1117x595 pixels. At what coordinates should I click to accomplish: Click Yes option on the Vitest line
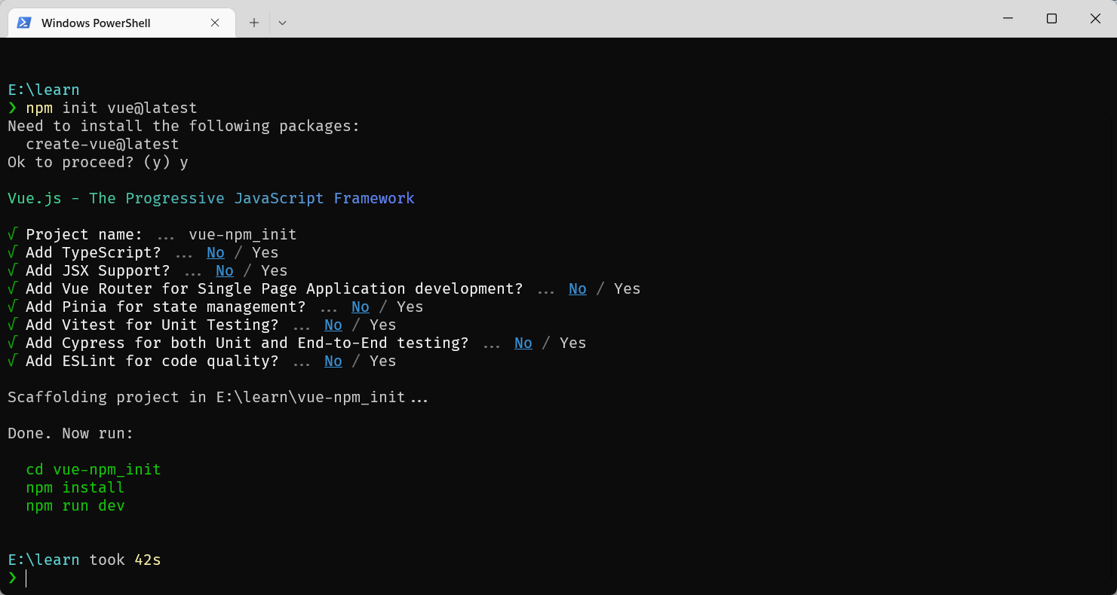383,325
